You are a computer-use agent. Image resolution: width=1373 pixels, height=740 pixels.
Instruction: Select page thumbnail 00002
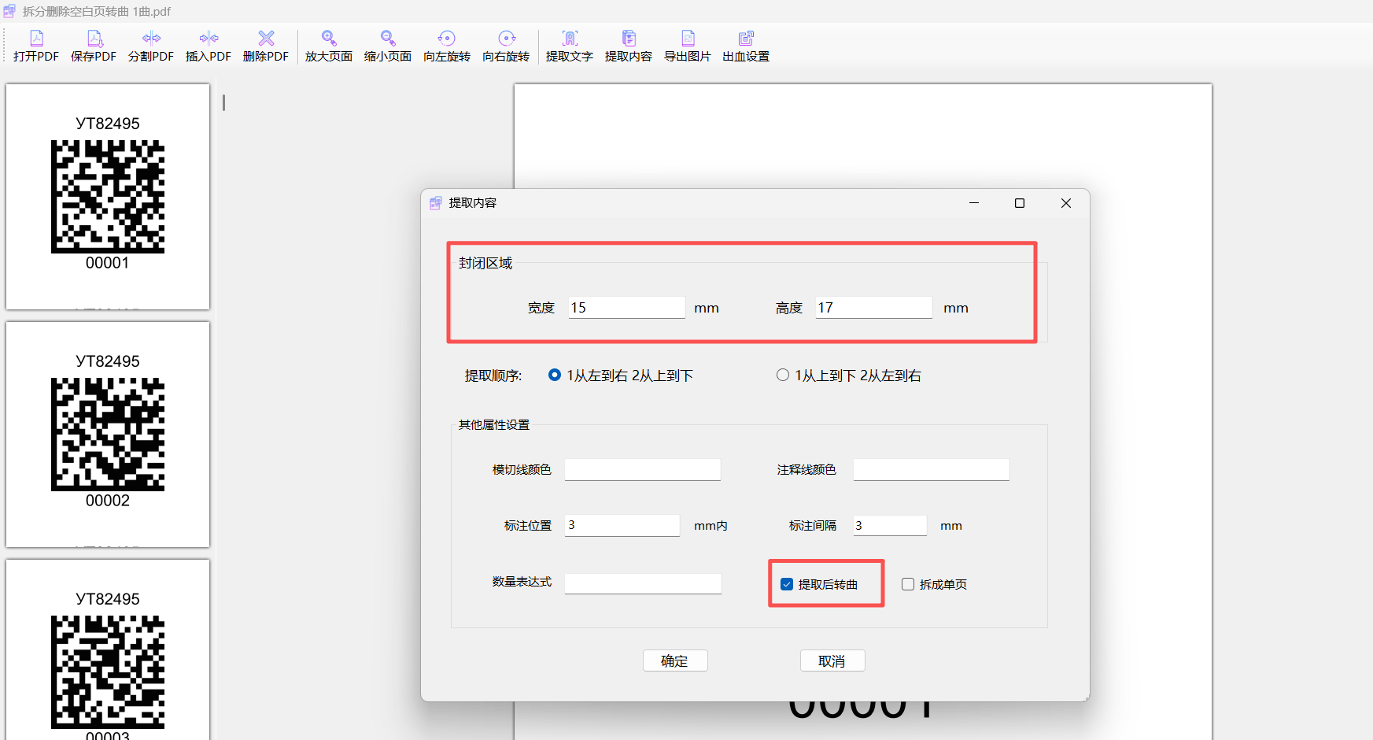[108, 435]
